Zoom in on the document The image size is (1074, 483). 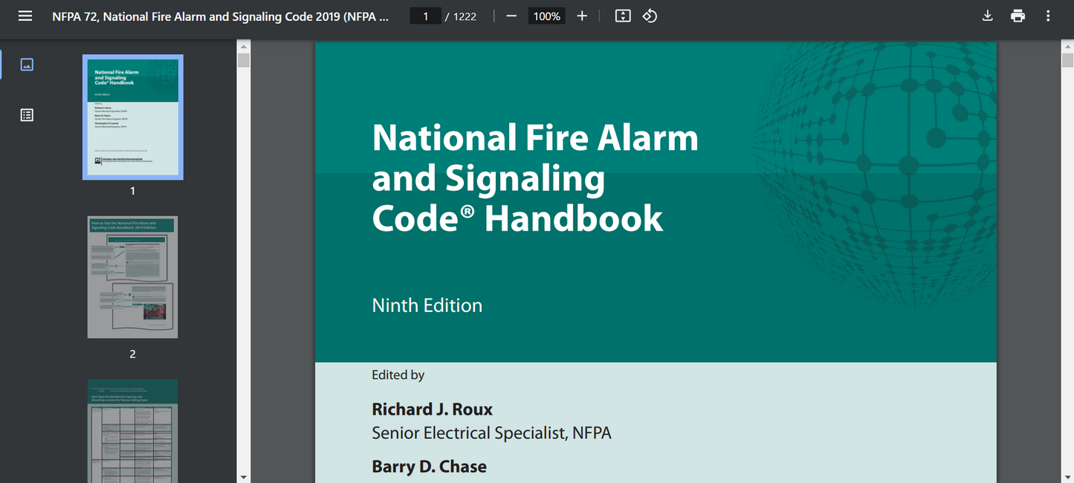pyautogui.click(x=582, y=15)
